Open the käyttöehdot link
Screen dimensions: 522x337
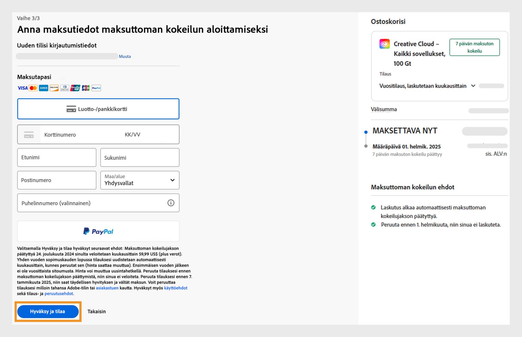tap(176, 288)
